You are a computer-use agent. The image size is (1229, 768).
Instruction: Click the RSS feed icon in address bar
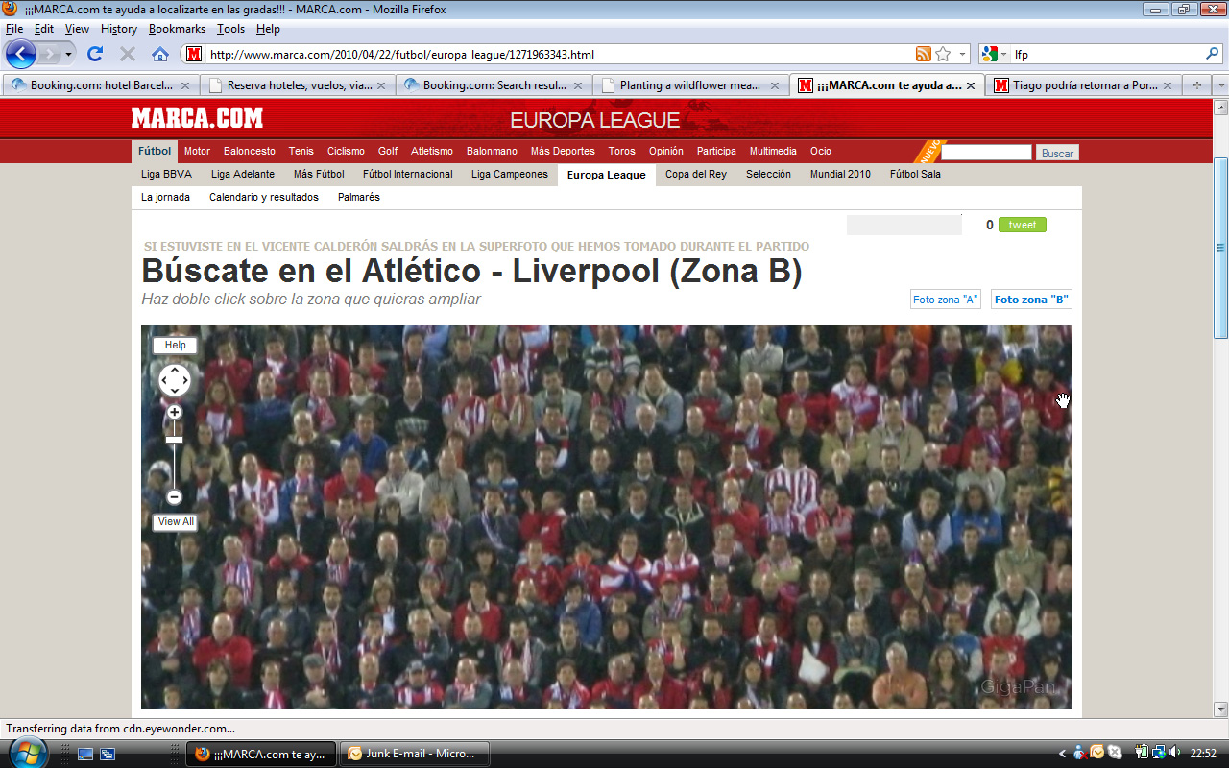coord(923,54)
